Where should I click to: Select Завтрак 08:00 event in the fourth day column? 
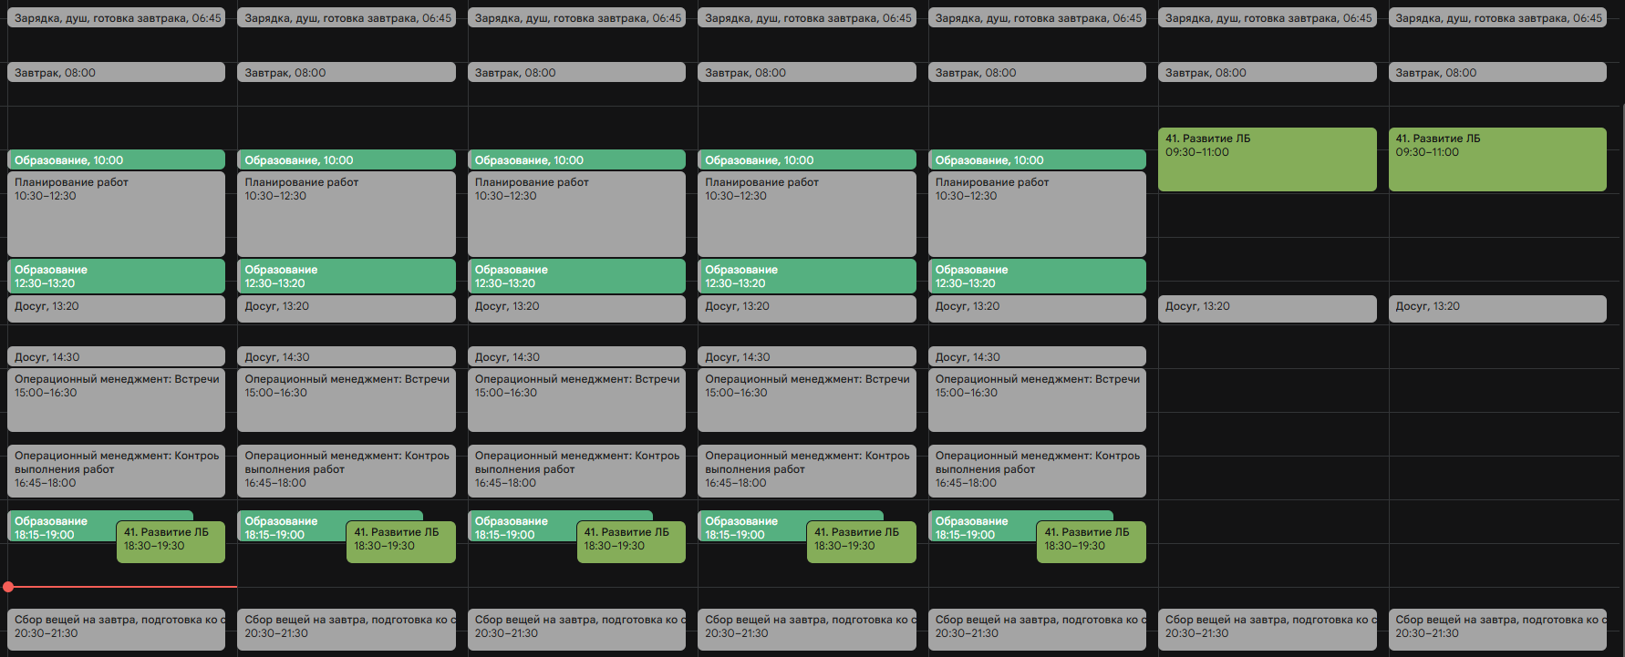(806, 73)
